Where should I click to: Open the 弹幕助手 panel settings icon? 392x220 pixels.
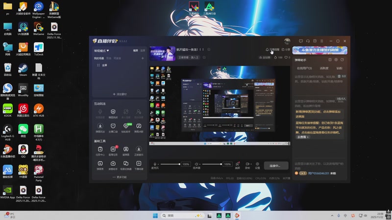tap(336, 60)
